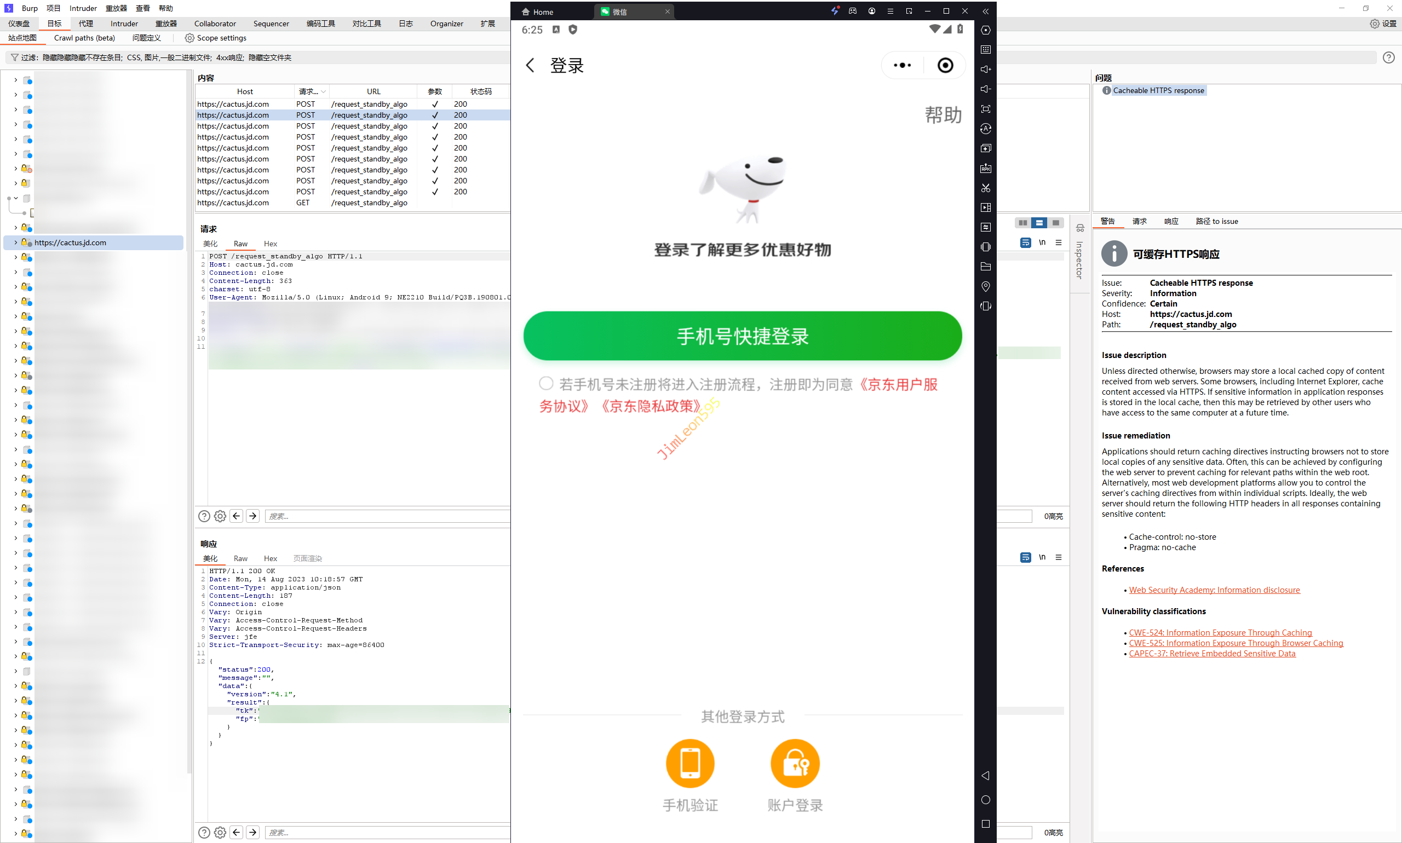This screenshot has height=843, width=1402.
Task: Open CWE-524 Information Exposure link
Action: click(1220, 632)
